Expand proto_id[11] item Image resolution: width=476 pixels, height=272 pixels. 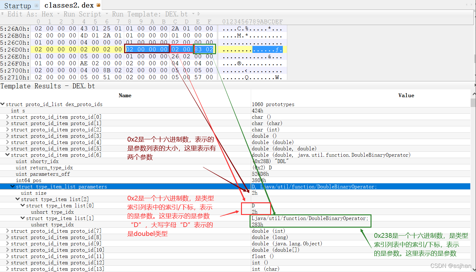click(8, 256)
